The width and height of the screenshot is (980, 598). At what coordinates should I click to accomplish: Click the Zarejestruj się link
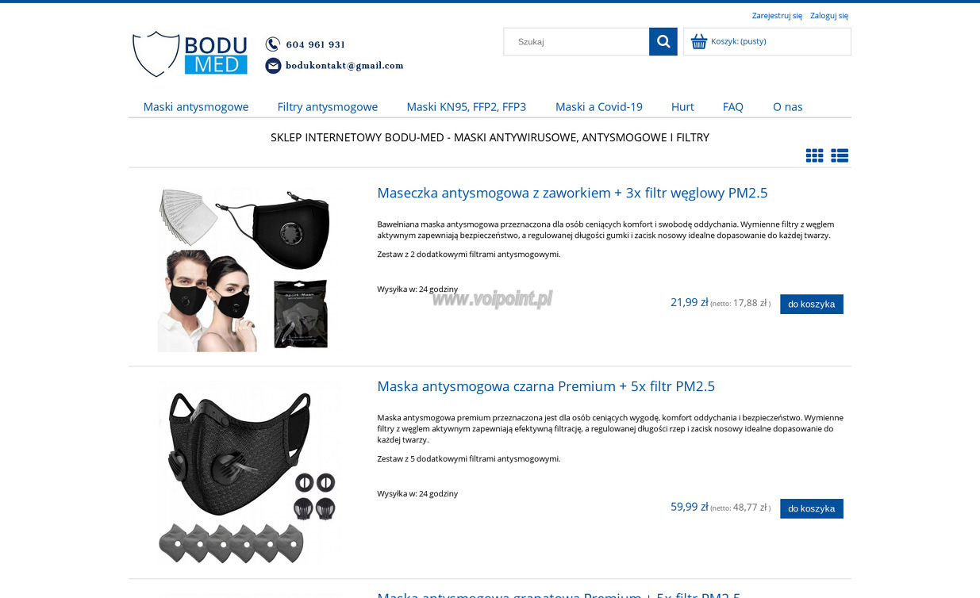[x=777, y=16]
